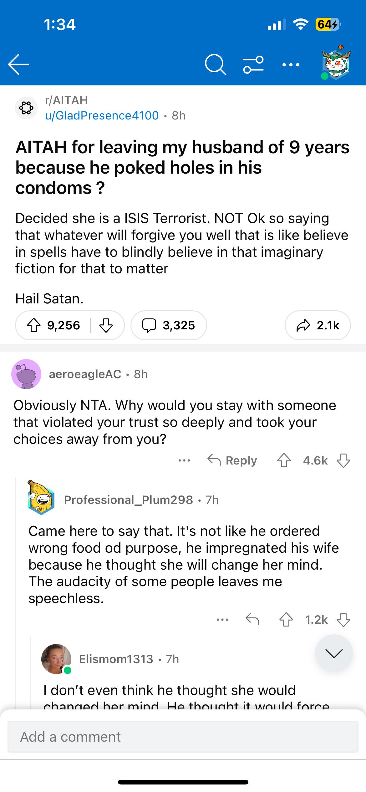Share the post via 2.1k button
The width and height of the screenshot is (366, 792).
[318, 325]
